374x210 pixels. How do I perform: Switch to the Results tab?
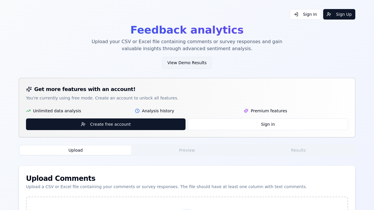pyautogui.click(x=298, y=150)
